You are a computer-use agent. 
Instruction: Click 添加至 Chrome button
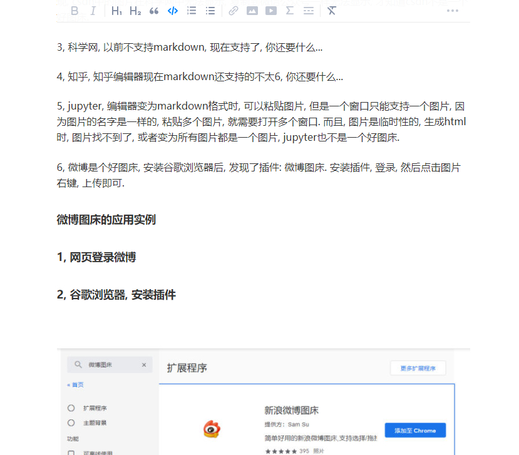pyautogui.click(x=415, y=431)
